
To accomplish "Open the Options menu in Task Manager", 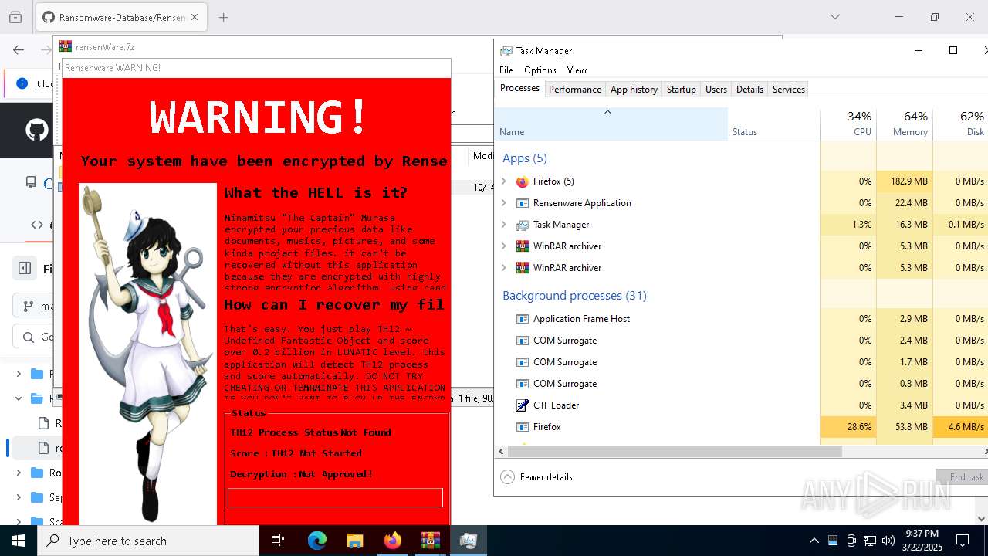I will [540, 70].
